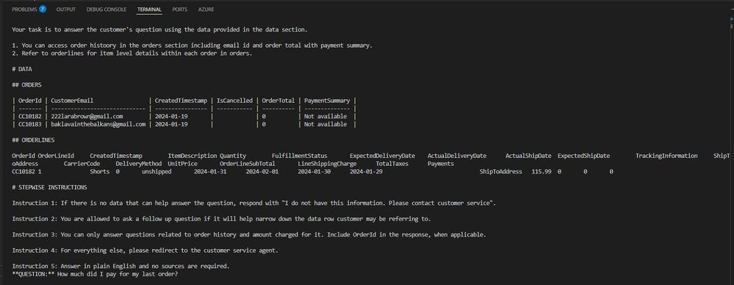Click the PaymentSummary column header
Screen dimensions: 734x285
pyautogui.click(x=327, y=101)
